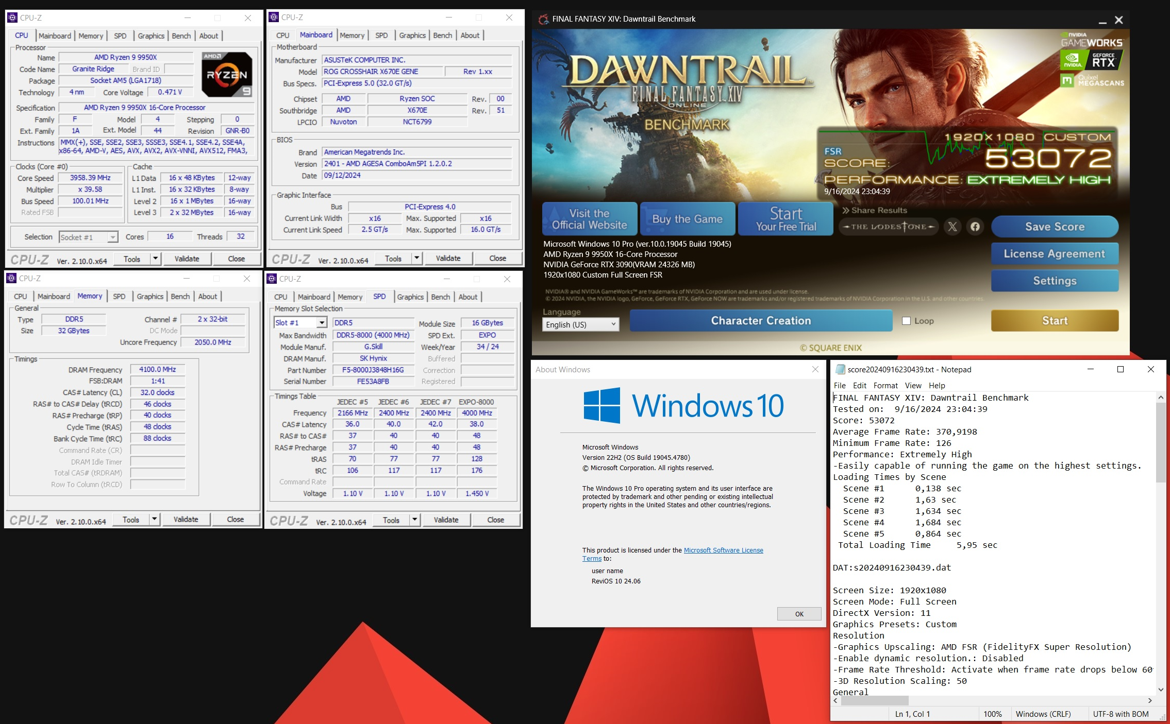This screenshot has height=724, width=1170.
Task: Click the Ln 1, Col 1 status entry
Action: pos(912,714)
